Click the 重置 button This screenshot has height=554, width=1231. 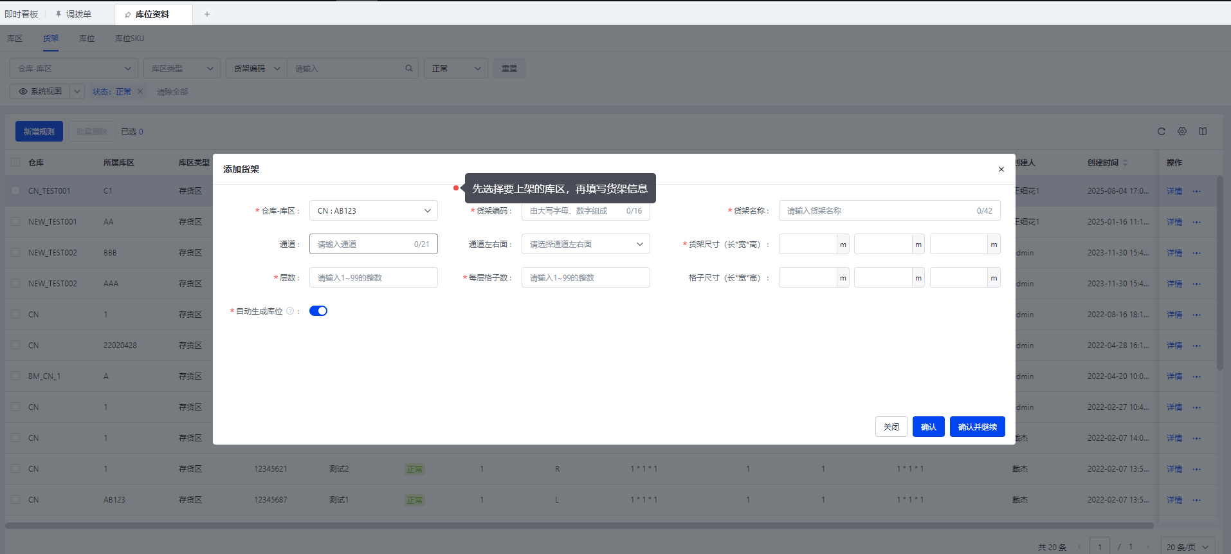[x=509, y=68]
